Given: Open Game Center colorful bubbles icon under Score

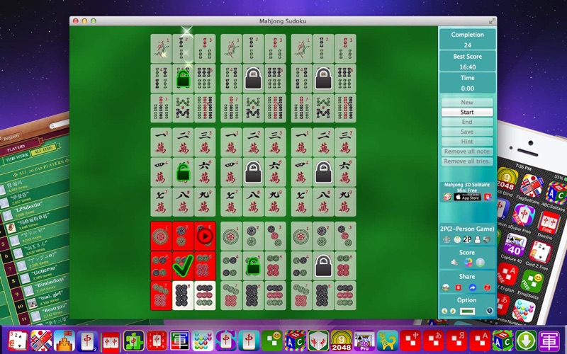Looking at the screenshot, I should pos(467,263).
